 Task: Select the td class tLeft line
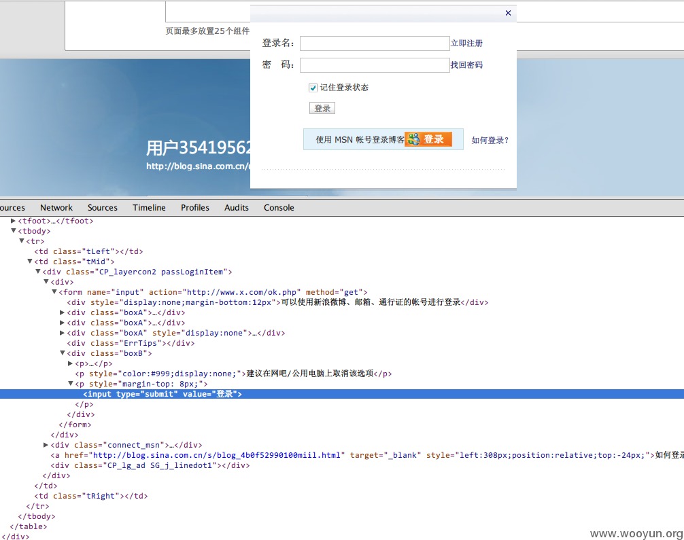(88, 251)
